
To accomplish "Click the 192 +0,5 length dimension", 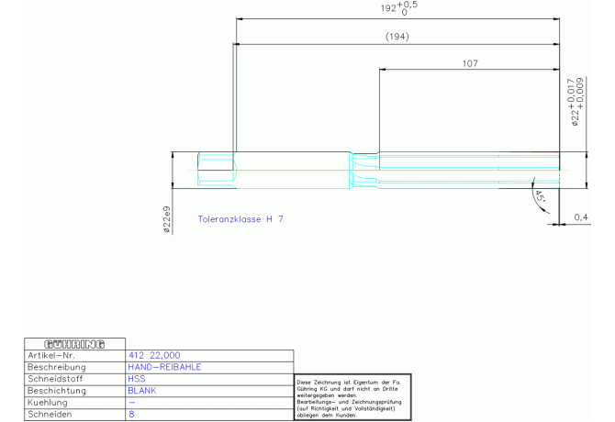I will click(x=399, y=8).
